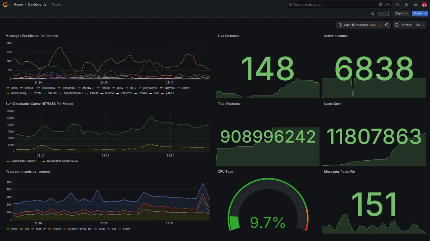Click the circular refresh arrows icon
Screen dimensions: 430x241
click(397, 25)
